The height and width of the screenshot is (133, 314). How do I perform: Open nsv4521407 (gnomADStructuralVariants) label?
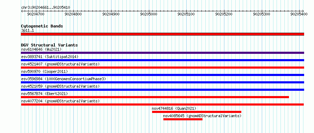tap(60, 64)
